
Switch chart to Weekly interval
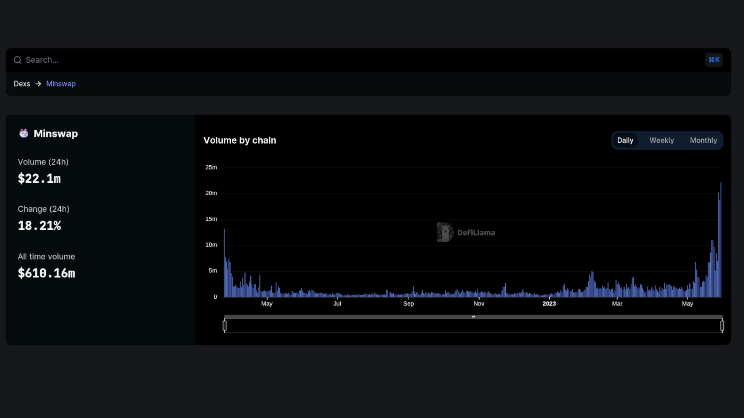661,140
